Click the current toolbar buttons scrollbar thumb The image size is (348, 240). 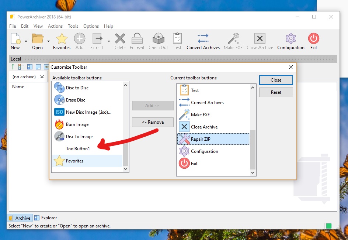253,150
